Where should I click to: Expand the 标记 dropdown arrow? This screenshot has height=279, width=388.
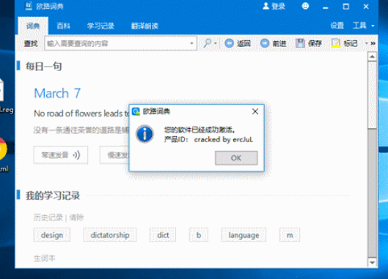tap(367, 43)
